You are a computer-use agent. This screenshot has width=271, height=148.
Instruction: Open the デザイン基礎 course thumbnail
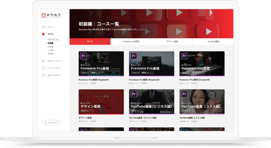click(101, 102)
